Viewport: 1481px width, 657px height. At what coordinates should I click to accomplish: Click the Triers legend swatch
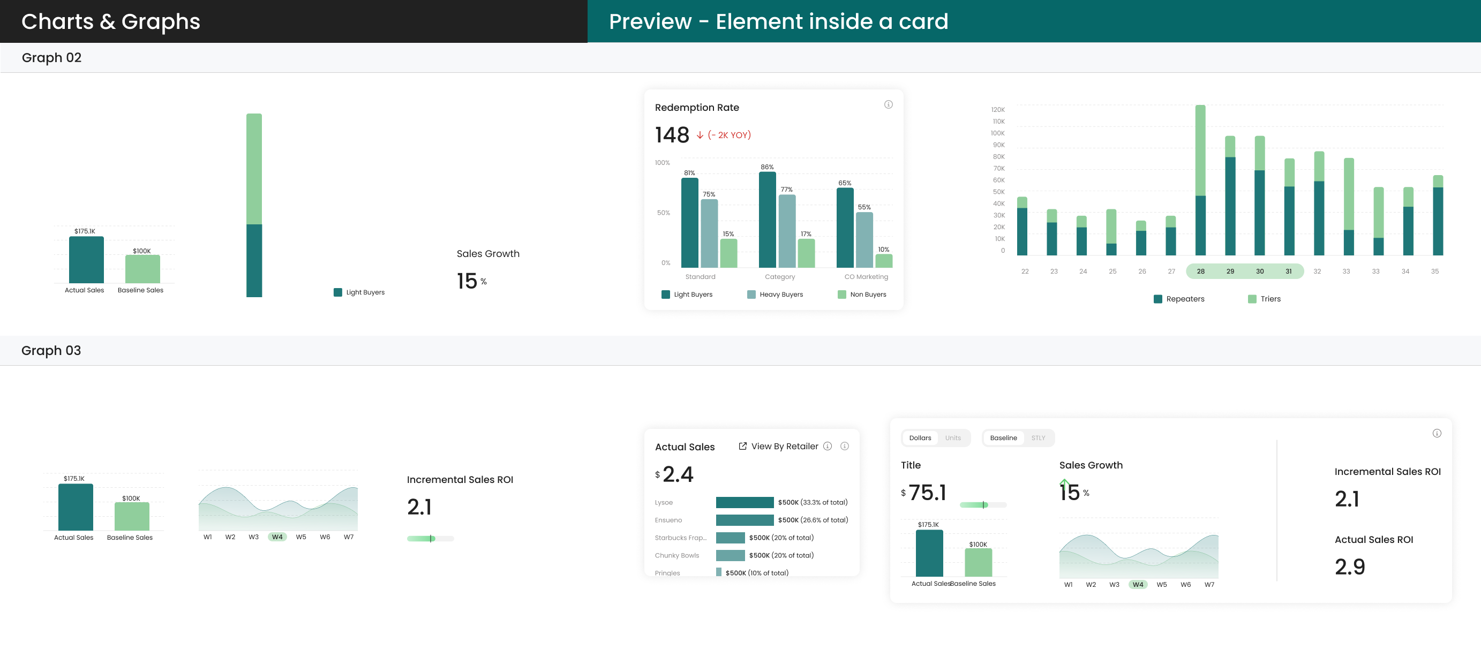(1252, 299)
